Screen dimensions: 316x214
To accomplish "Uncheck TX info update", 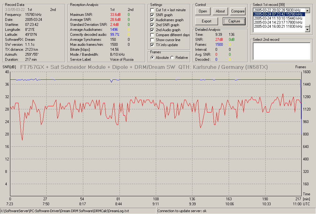I will 152,45.
